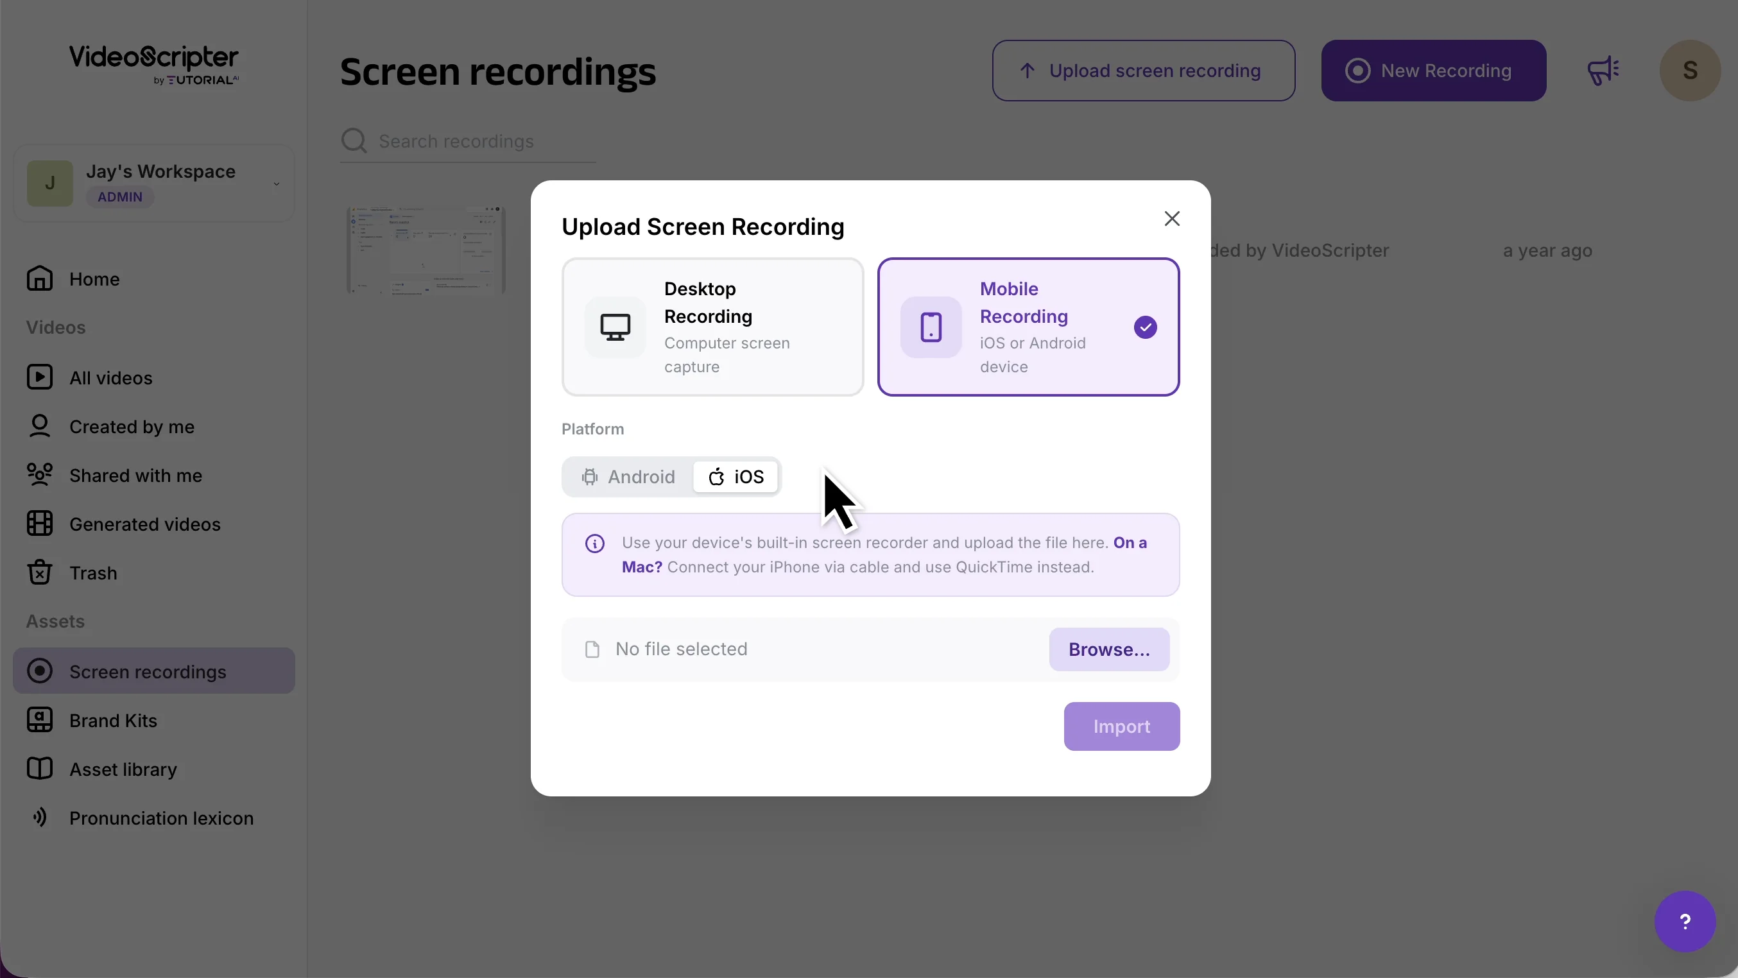This screenshot has height=978, width=1738.
Task: Open Brand Kits
Action: 154,721
